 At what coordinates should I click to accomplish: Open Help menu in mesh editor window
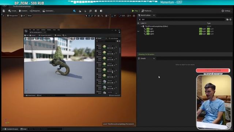click(x=58, y=30)
